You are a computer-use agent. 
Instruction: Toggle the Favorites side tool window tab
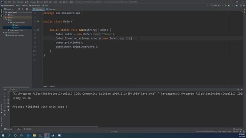pyautogui.click(x=2, y=108)
